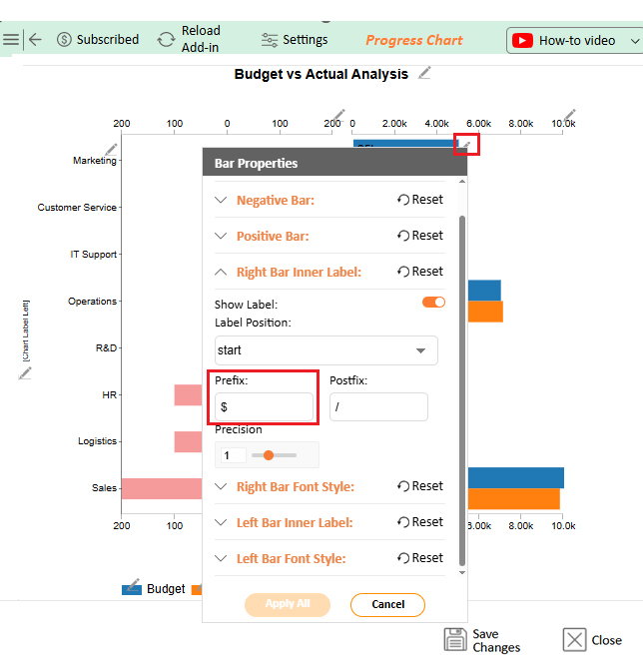
Task: Click pencil icon beside chart title
Action: [425, 73]
